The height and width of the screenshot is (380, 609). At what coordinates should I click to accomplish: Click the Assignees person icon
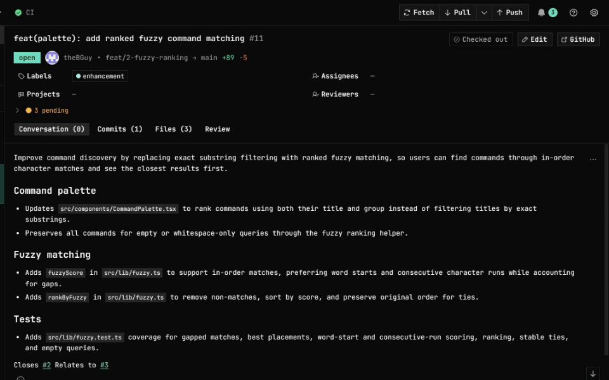tap(315, 76)
